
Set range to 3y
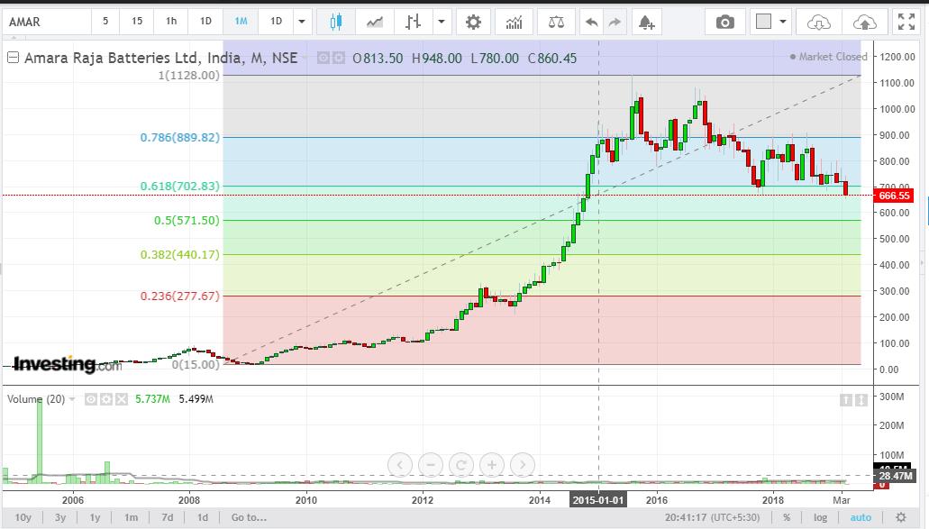click(x=60, y=517)
